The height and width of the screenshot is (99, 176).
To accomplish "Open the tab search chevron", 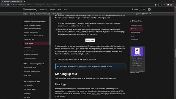I will click(161, 1).
